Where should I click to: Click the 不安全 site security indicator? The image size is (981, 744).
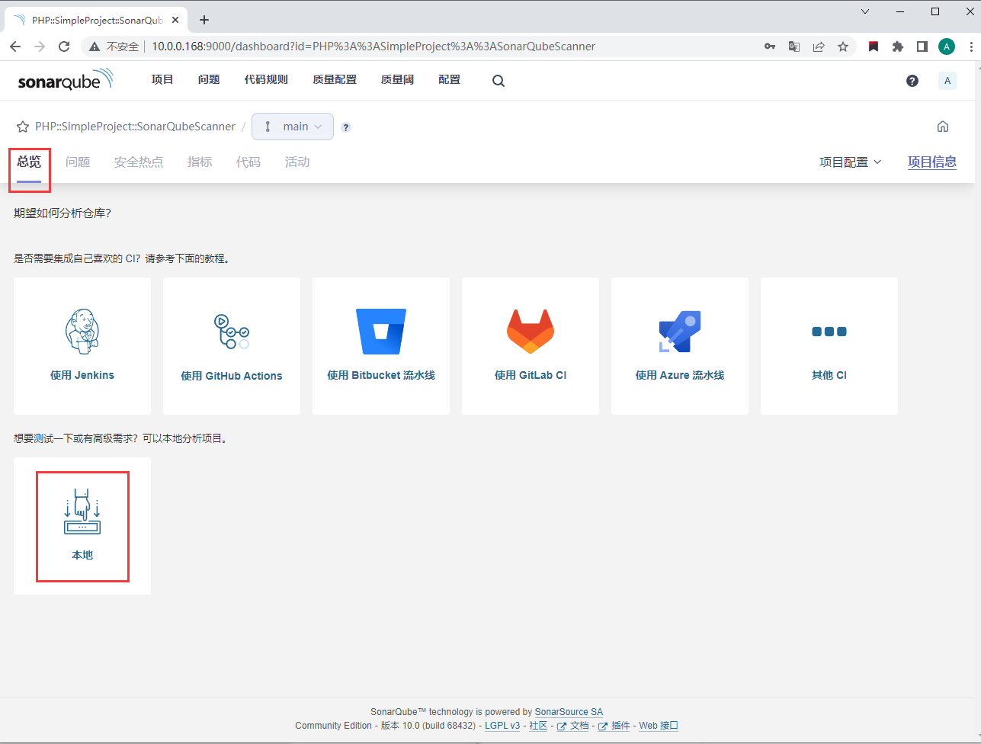point(114,46)
